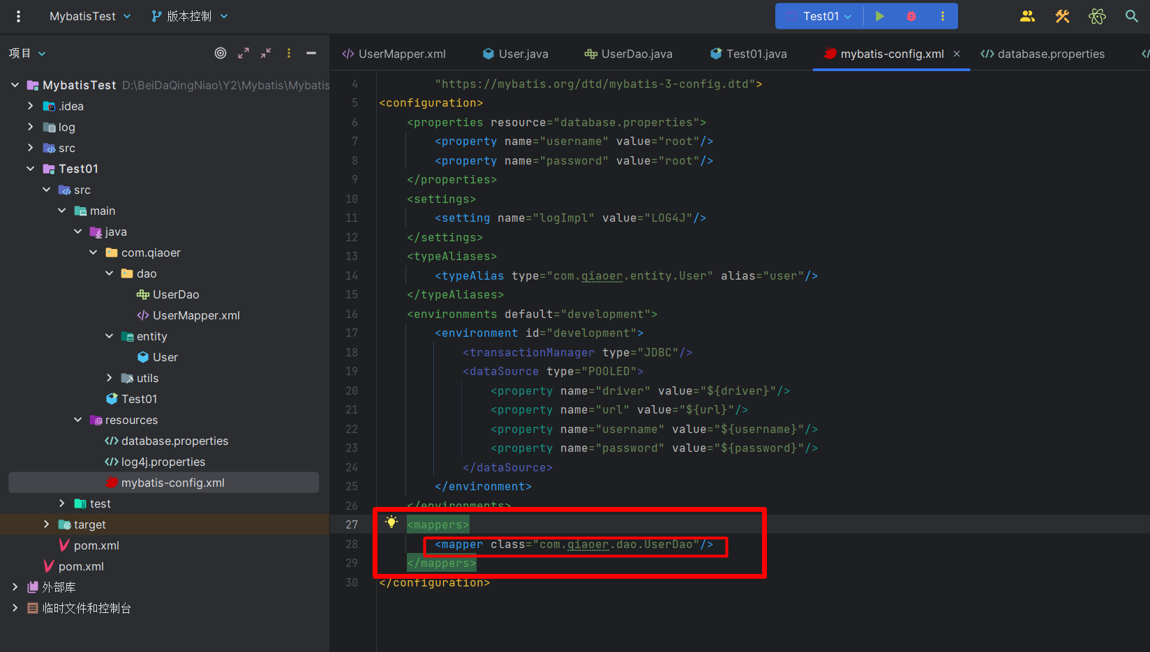
Task: Select mybatis-config.xml in project tree
Action: click(165, 483)
